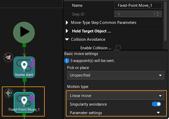The width and height of the screenshot is (169, 119).
Task: Toggle Singularity avoidance switch off
Action: click(x=156, y=104)
